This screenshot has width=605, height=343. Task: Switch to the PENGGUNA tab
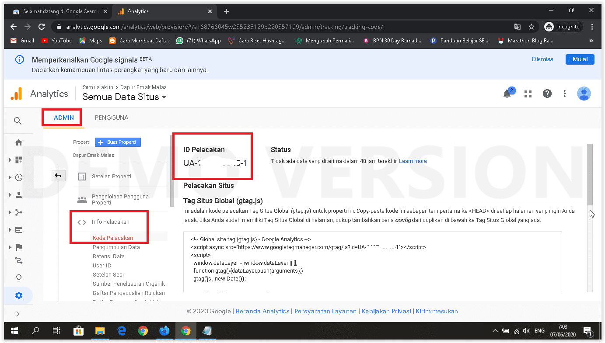[x=112, y=118]
